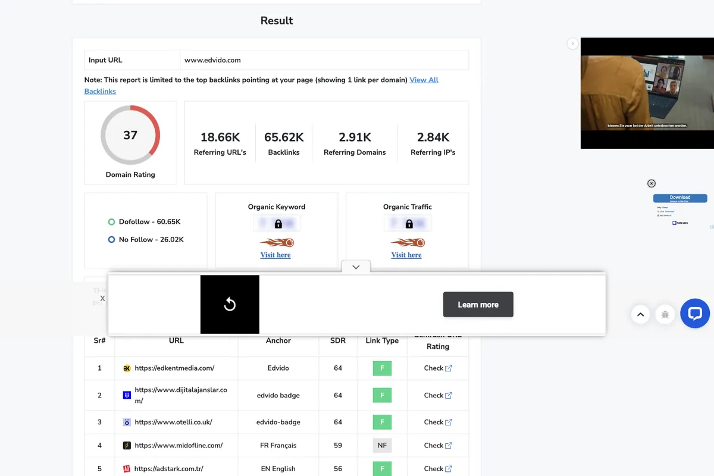Click the blue No Follow legend circle
The width and height of the screenshot is (714, 476).
click(x=111, y=239)
